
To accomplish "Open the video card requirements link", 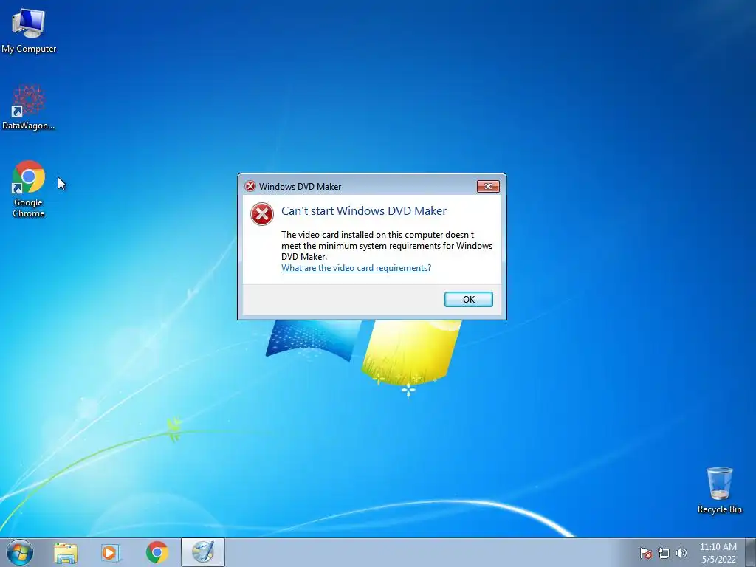I will click(x=356, y=268).
